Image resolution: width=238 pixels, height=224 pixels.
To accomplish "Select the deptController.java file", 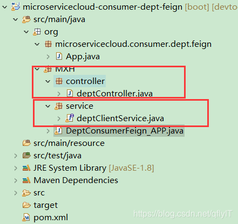I will tap(114, 94).
